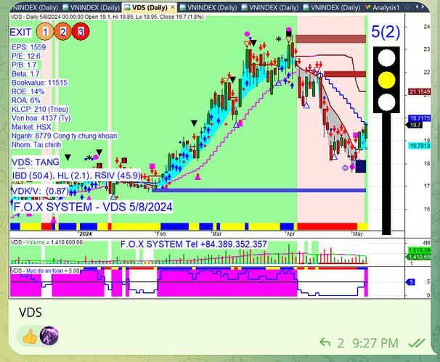Viewport: 440px width, 362px height.
Task: Click the P/B: 1.7 value
Action: [x=24, y=65]
